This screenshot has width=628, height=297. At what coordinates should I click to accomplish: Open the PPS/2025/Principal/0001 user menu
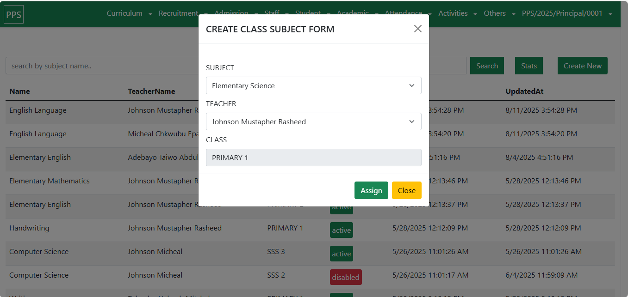coord(566,13)
